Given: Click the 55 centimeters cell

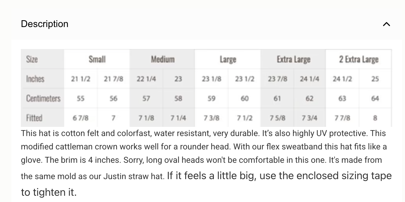Looking at the screenshot, I should [81, 98].
